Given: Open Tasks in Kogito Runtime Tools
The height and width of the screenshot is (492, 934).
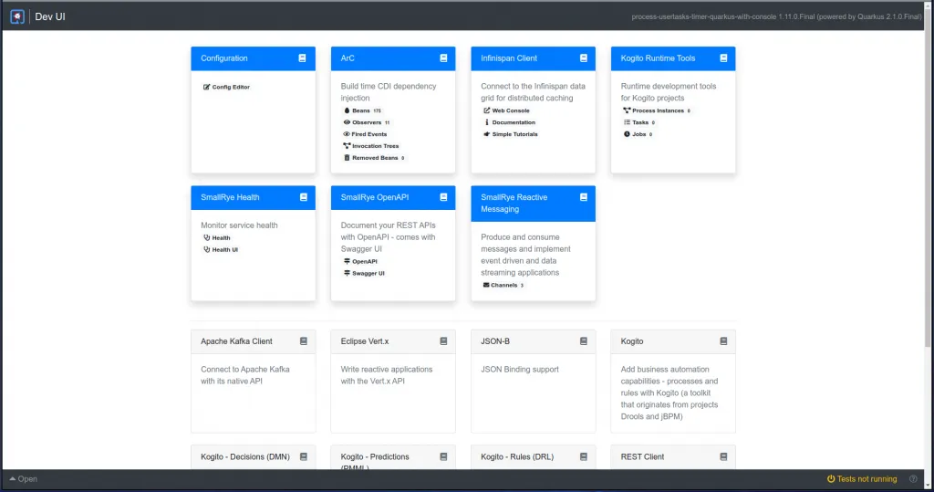Looking at the screenshot, I should pos(638,122).
